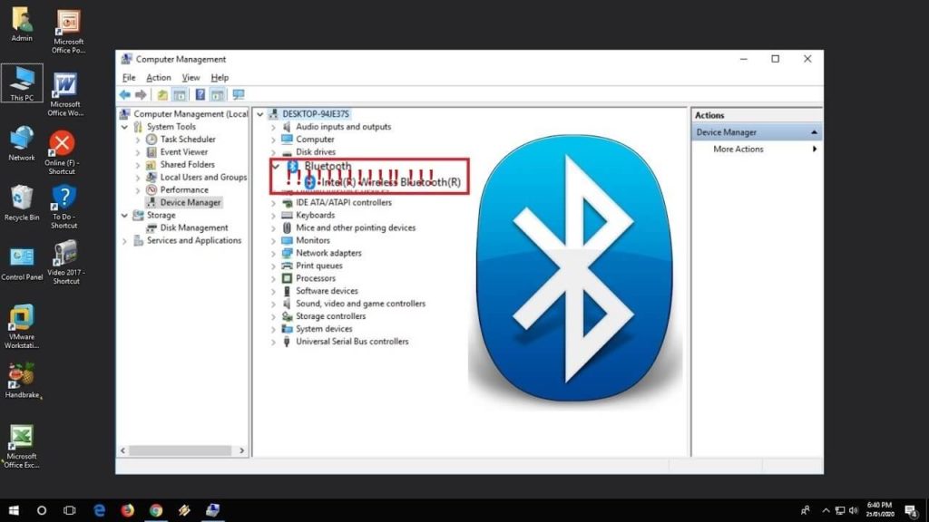Select Device Manager in the left tree
This screenshot has height=522, width=929.
[190, 202]
